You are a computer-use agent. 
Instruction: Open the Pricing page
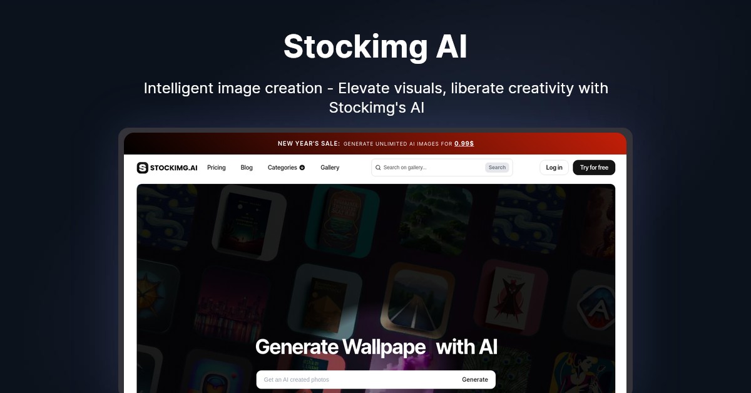(217, 168)
